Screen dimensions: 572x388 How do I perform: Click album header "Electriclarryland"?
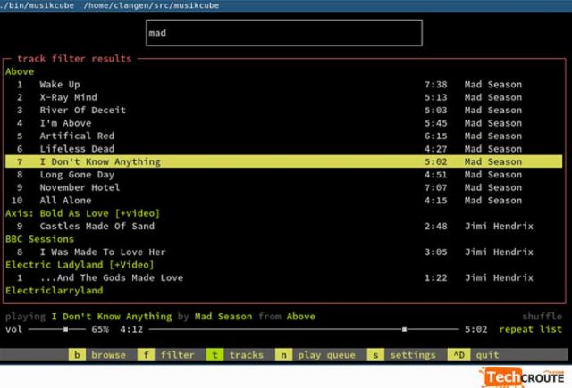55,291
